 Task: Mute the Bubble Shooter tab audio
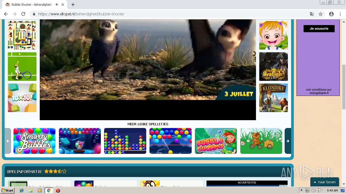click(x=57, y=5)
